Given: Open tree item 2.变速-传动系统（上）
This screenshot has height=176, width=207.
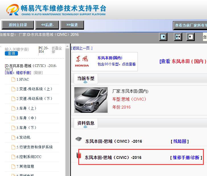Looking at the screenshot, I should coord(34,89).
